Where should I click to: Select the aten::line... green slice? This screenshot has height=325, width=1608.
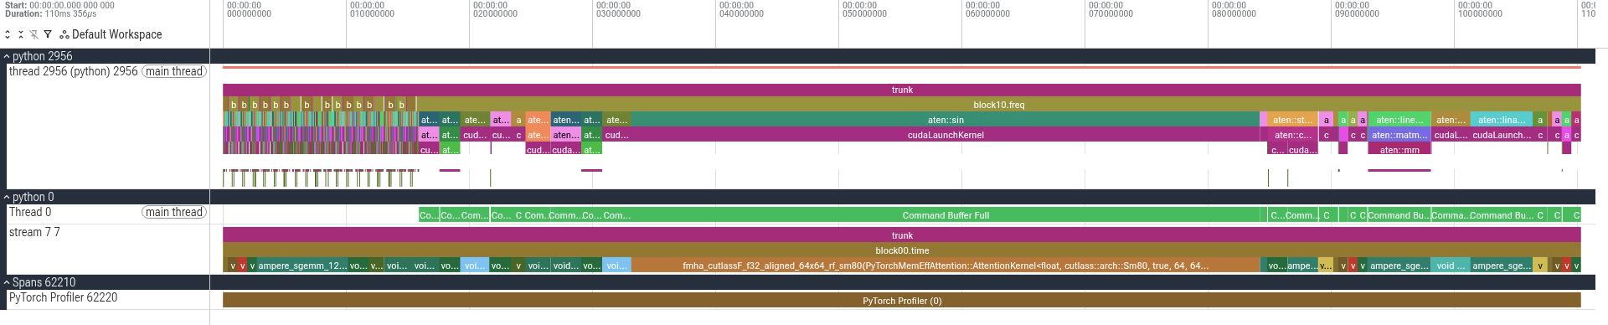1399,120
